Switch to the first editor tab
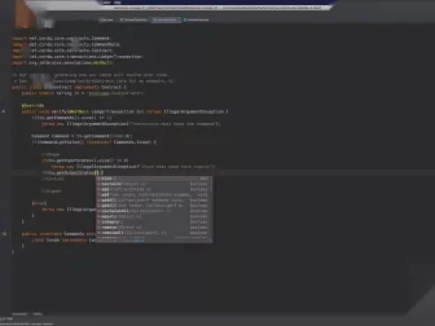Screen dimensions: 435x326 (107, 19)
